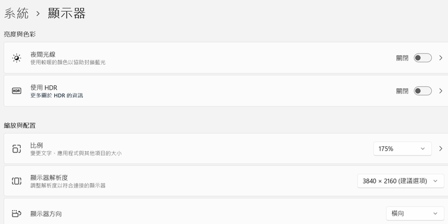Open the 夜間光線 settings row

click(226, 58)
